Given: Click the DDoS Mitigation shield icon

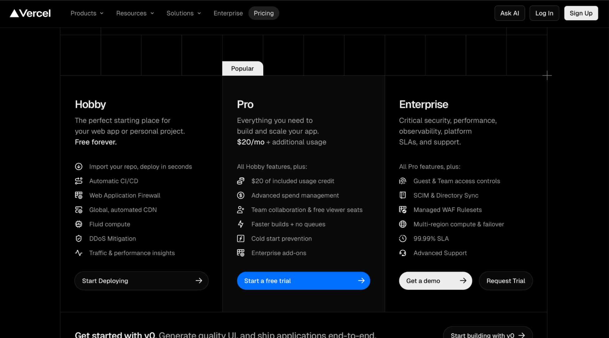Looking at the screenshot, I should coord(79,239).
